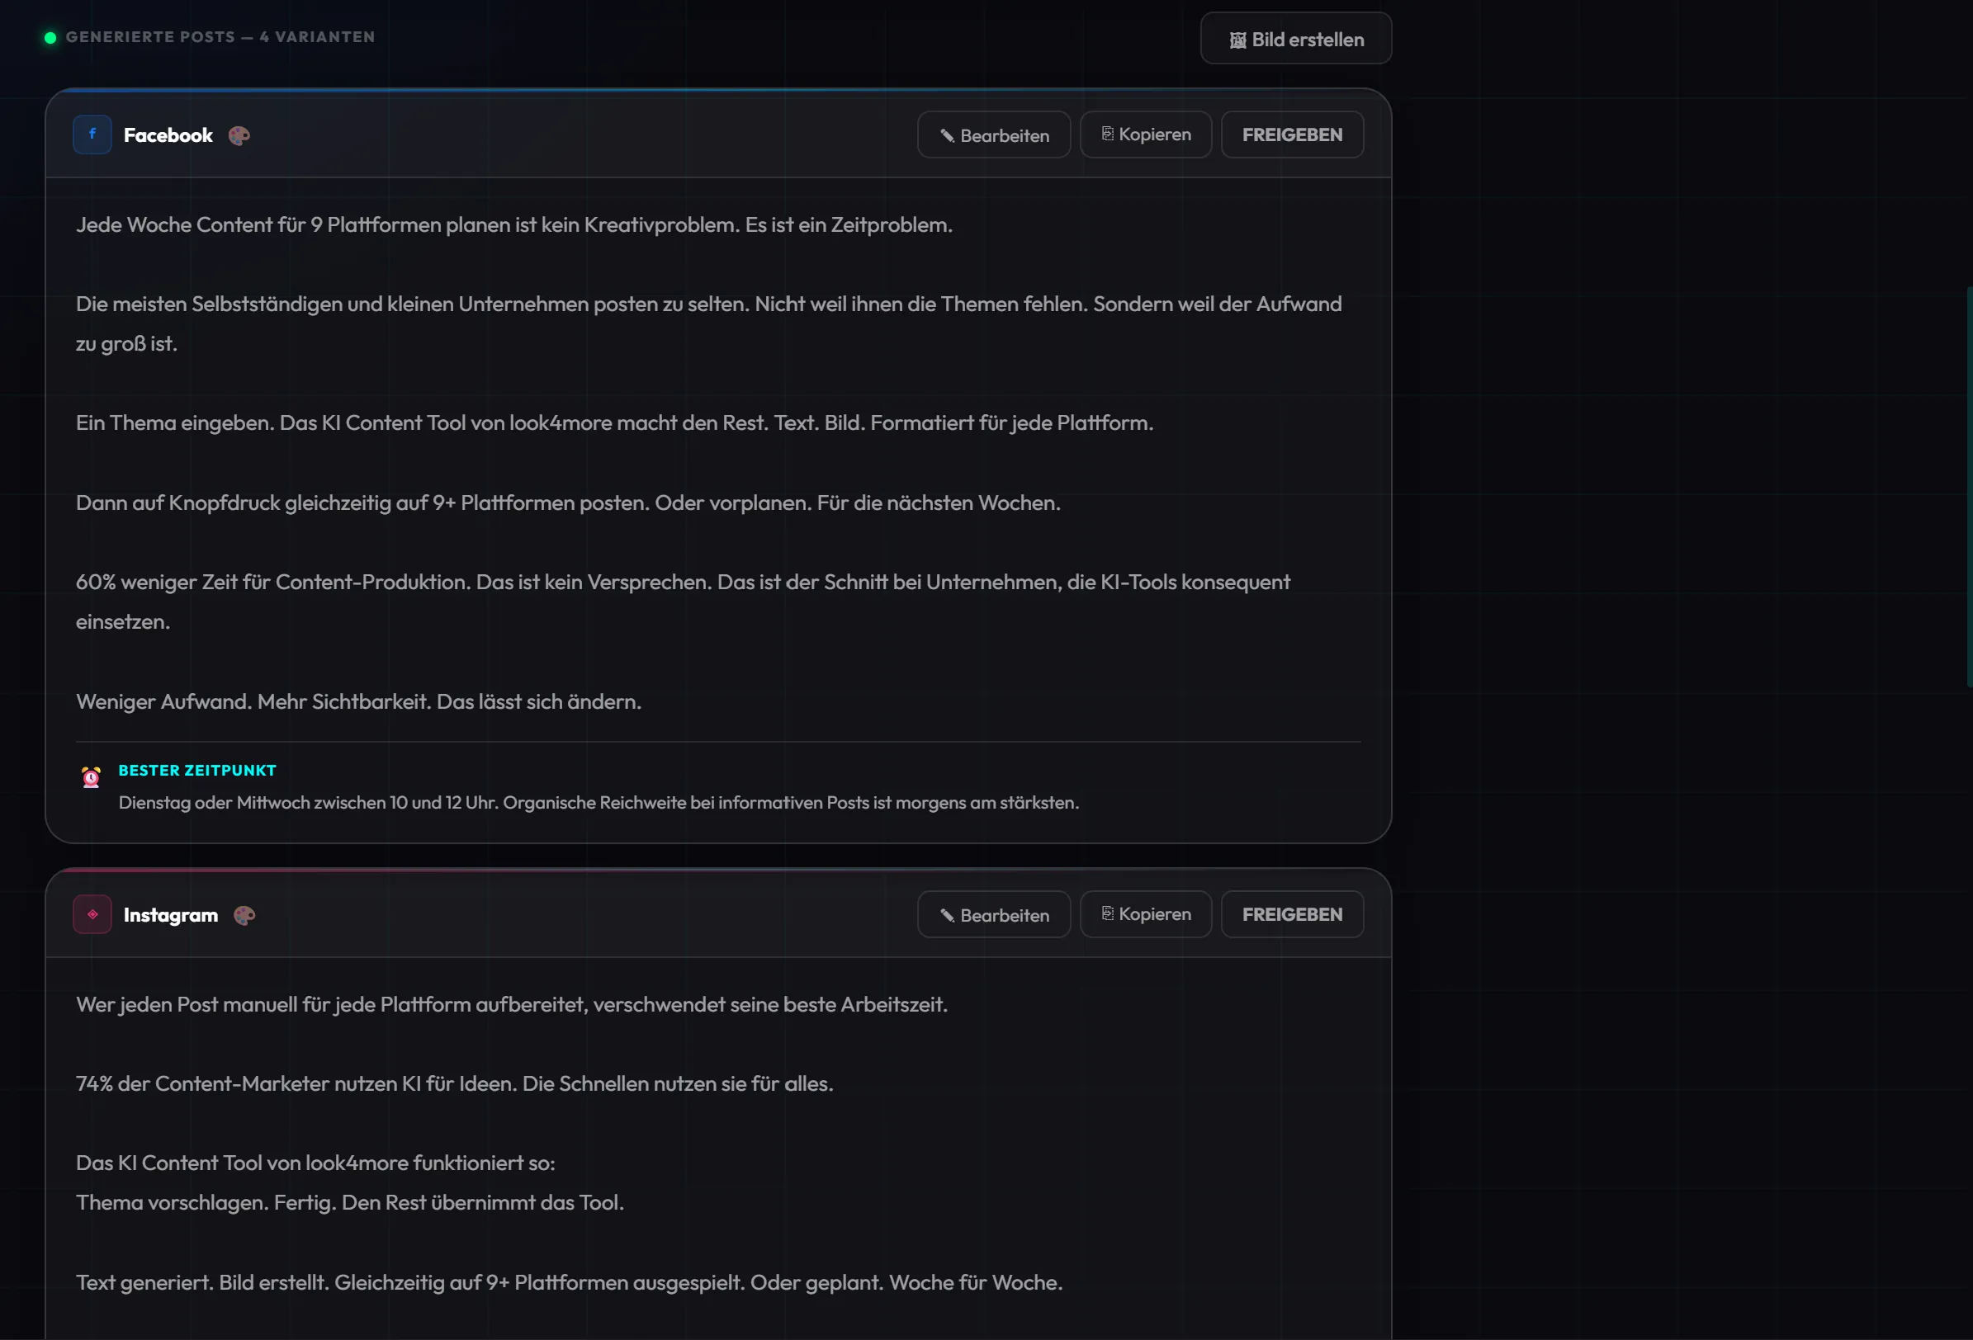Click the line 'Das KI Content Tool von look4more funktioniert so:'

coord(316,1163)
